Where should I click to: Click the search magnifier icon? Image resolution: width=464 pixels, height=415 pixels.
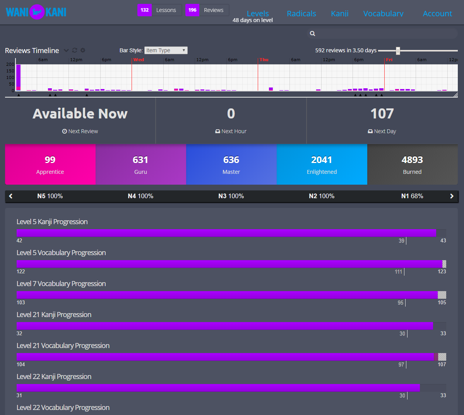tap(313, 34)
